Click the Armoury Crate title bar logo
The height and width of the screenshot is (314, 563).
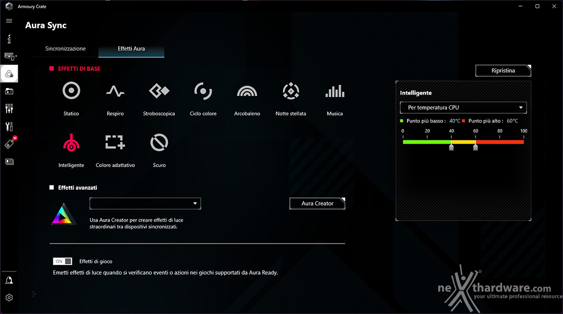[9, 6]
